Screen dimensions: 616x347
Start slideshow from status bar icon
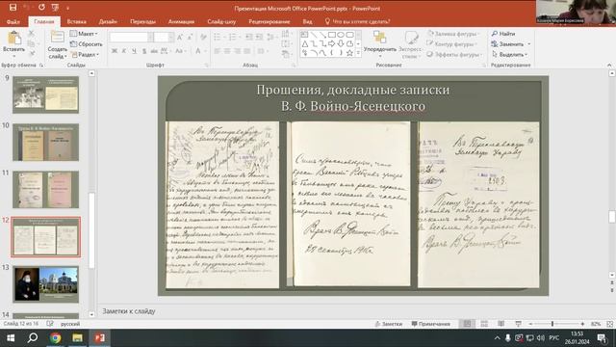518,324
